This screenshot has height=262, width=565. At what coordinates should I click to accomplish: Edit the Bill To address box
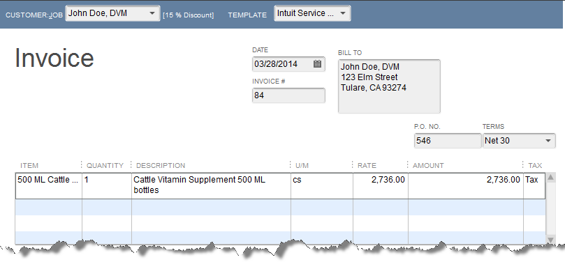(x=389, y=86)
